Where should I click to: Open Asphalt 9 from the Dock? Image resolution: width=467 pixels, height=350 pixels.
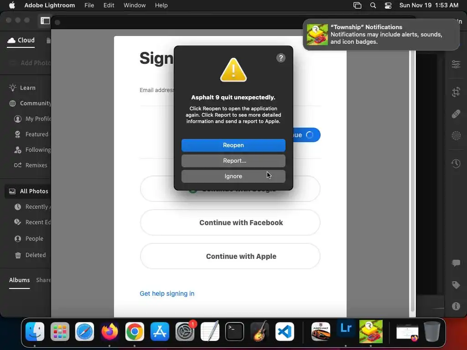pos(321,332)
